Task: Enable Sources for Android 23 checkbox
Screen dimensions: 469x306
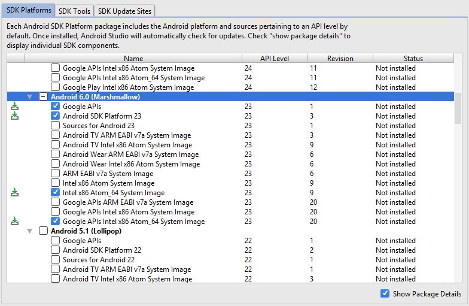Action: (x=56, y=126)
